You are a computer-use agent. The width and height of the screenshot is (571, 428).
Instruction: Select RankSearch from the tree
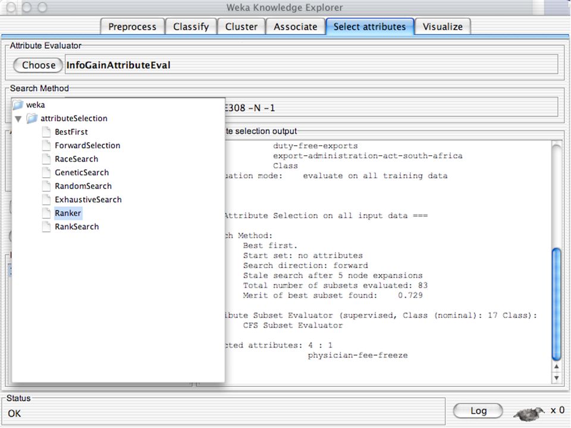(x=77, y=226)
